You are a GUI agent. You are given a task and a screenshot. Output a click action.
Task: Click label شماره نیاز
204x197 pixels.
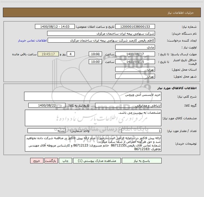[189, 27]
